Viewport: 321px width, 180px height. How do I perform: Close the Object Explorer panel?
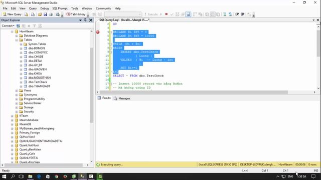(91, 20)
